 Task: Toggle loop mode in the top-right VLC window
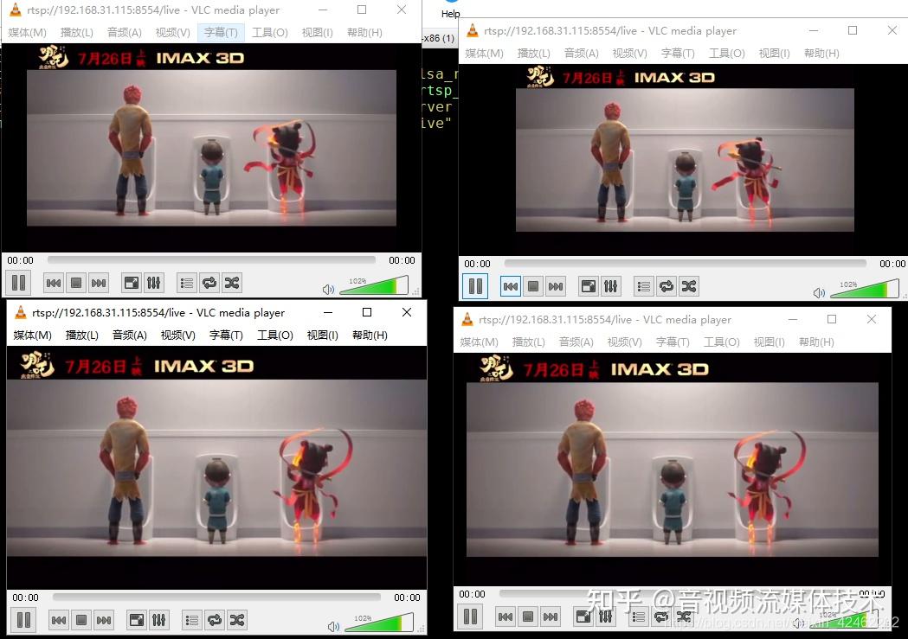coord(666,286)
